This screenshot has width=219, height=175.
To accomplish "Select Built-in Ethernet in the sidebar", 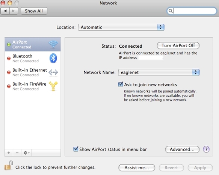I will (33, 72).
